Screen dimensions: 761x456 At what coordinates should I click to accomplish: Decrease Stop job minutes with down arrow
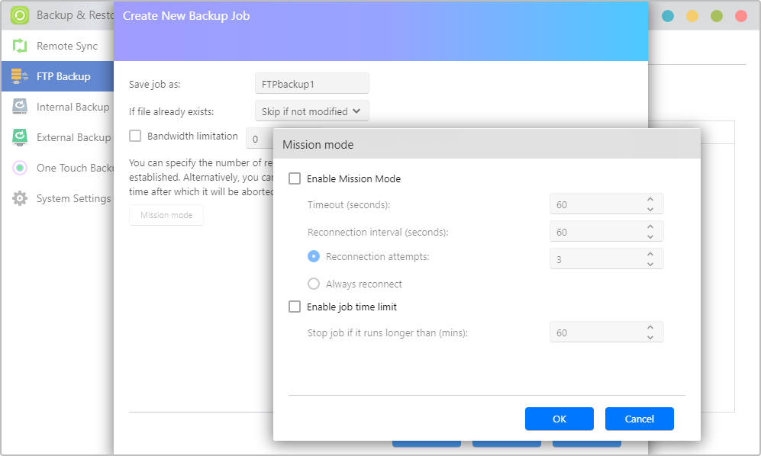tap(650, 337)
